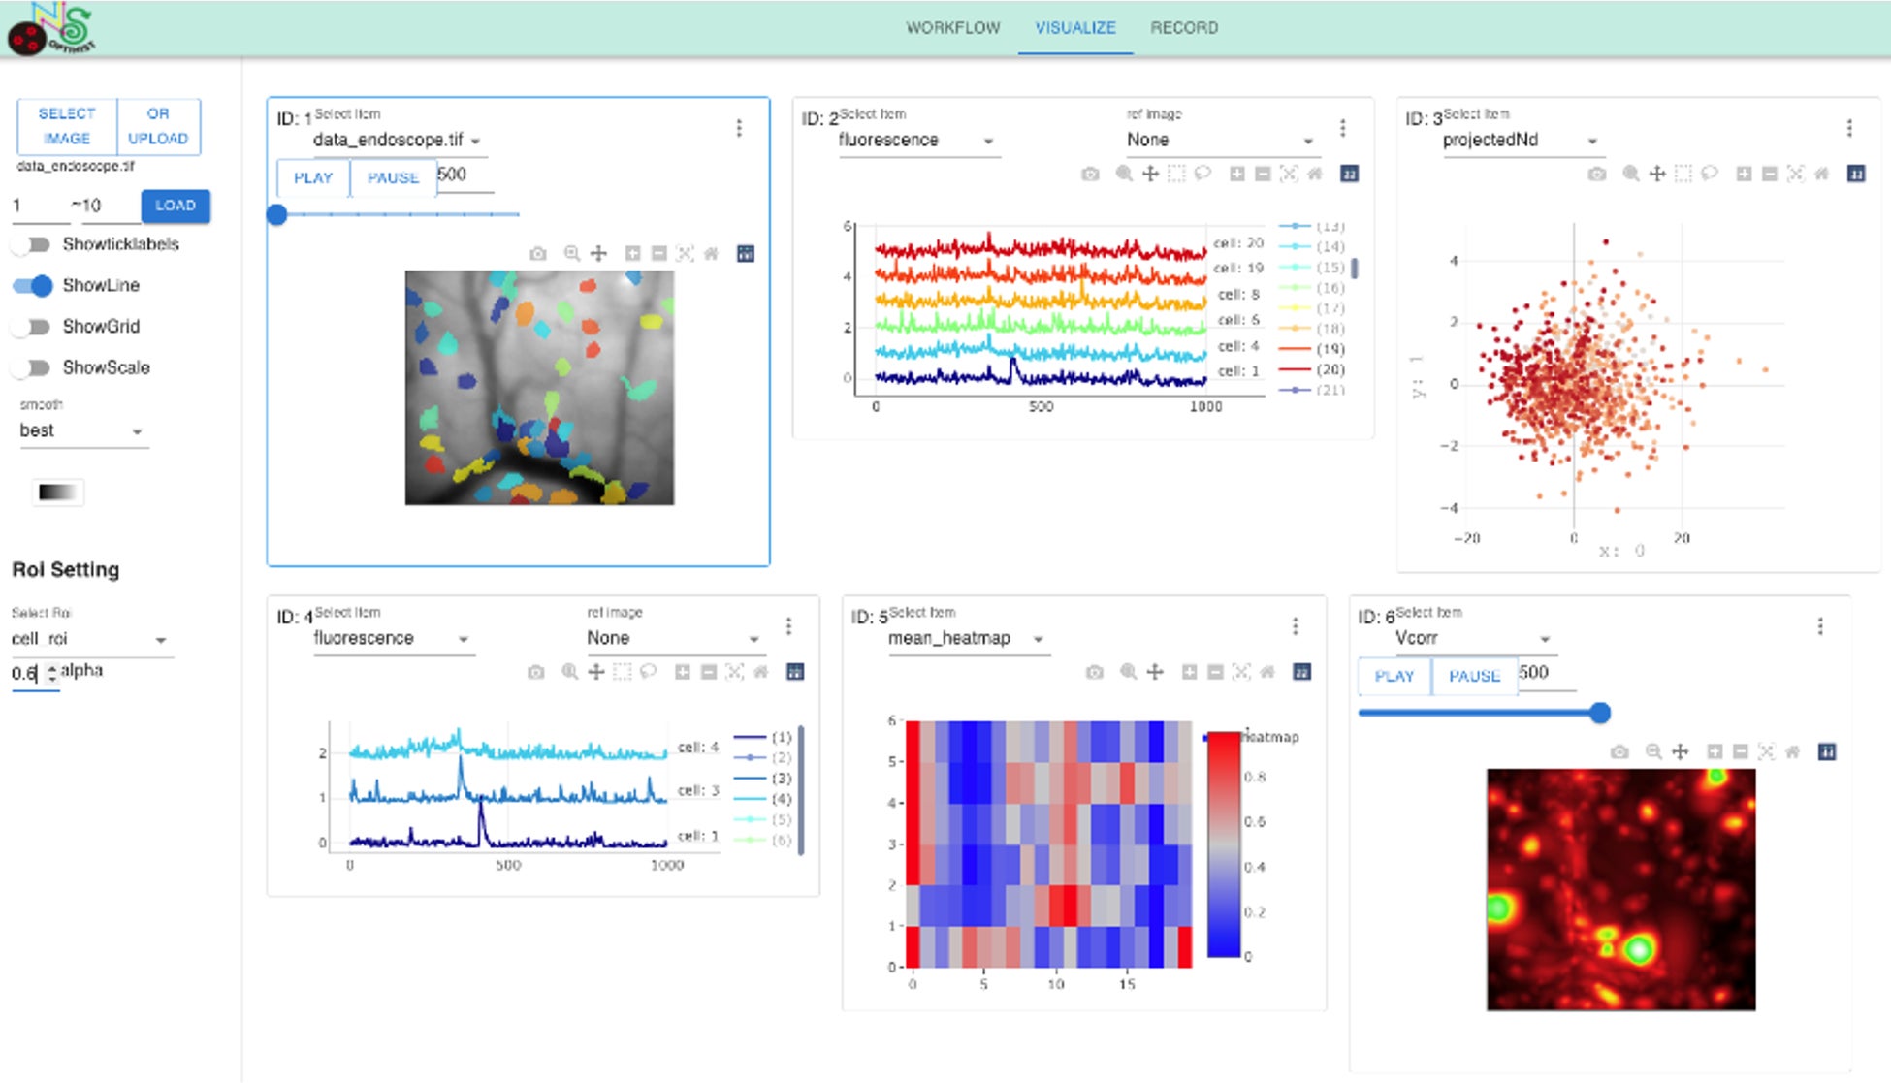Open the three-dot menu of ID 6 panel
Image resolution: width=1891 pixels, height=1083 pixels.
point(1820,626)
